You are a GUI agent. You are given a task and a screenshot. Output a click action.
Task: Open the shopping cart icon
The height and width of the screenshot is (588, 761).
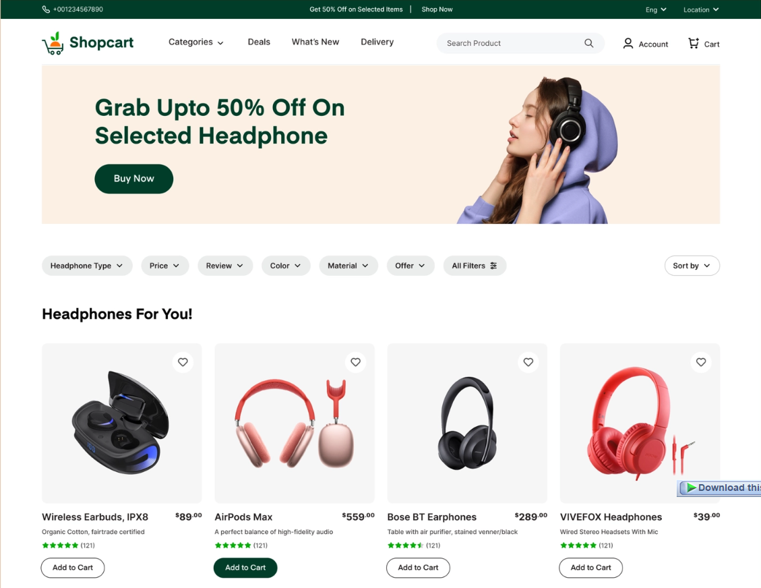click(x=694, y=43)
